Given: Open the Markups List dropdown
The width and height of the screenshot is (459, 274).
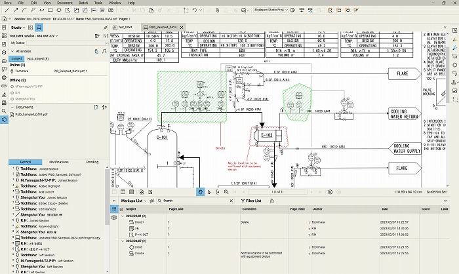Looking at the screenshot, I should [x=134, y=201].
